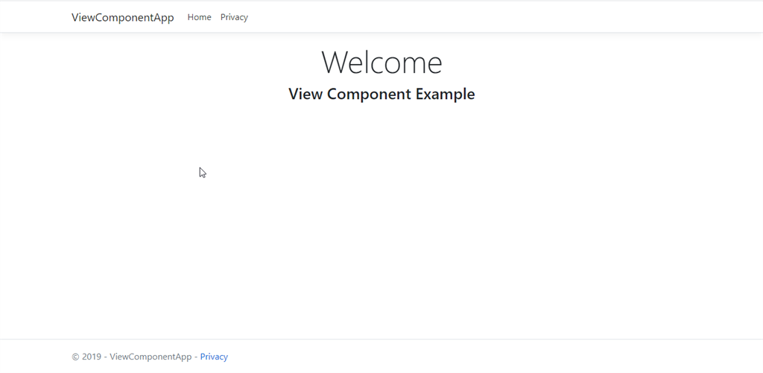Image resolution: width=763 pixels, height=373 pixels.
Task: Click the footer divider line above copyright
Action: (381, 339)
